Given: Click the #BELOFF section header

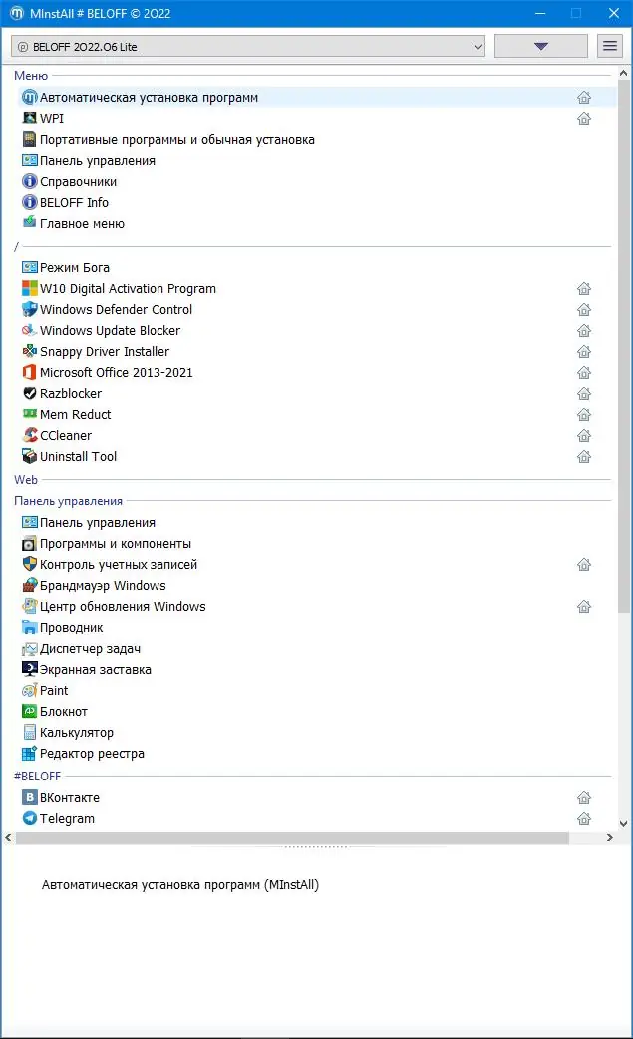Looking at the screenshot, I should tap(37, 776).
